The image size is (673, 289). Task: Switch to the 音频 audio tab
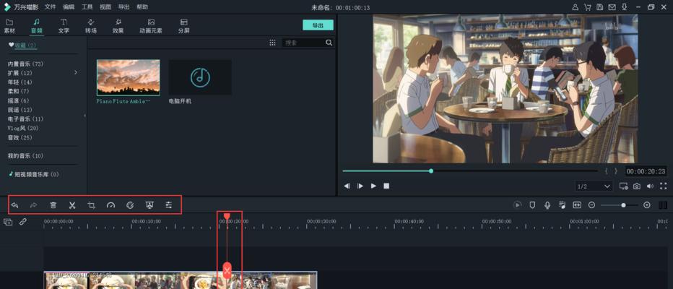[37, 26]
